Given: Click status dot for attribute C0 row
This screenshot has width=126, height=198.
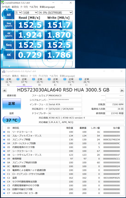Looking at the screenshot, I should (4, 170).
